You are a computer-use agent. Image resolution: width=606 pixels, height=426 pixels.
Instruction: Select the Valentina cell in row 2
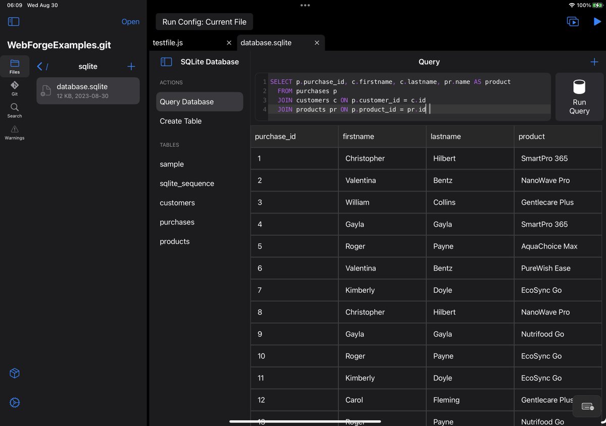382,180
